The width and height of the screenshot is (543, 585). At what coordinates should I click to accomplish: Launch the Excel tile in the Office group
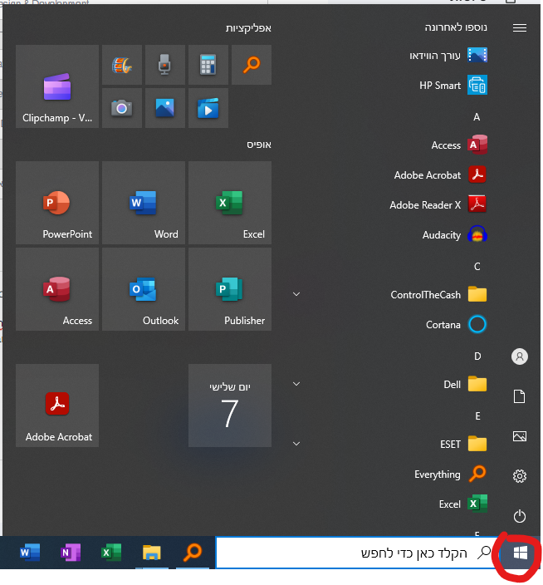(230, 203)
